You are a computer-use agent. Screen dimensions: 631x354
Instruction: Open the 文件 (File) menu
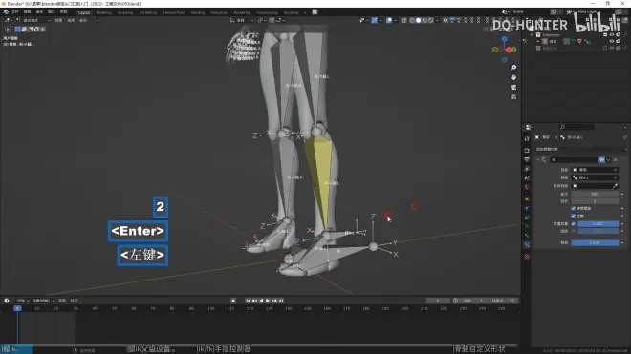(15, 12)
